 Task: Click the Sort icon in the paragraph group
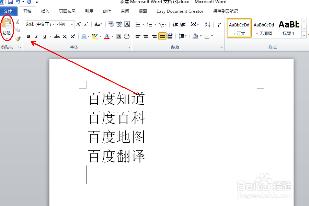point(207,24)
